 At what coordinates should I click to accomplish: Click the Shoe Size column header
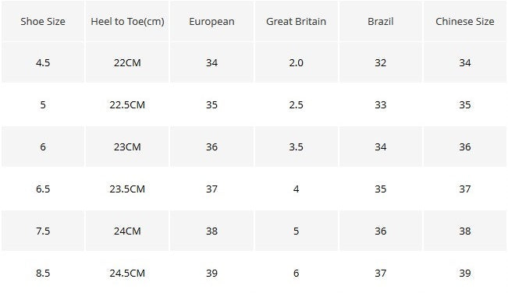43,21
